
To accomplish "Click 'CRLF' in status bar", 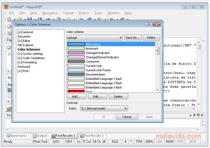I will pos(69,141).
